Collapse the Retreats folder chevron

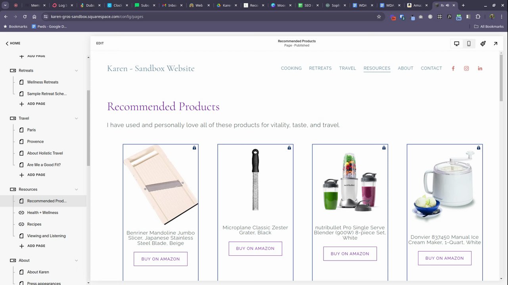pos(76,70)
